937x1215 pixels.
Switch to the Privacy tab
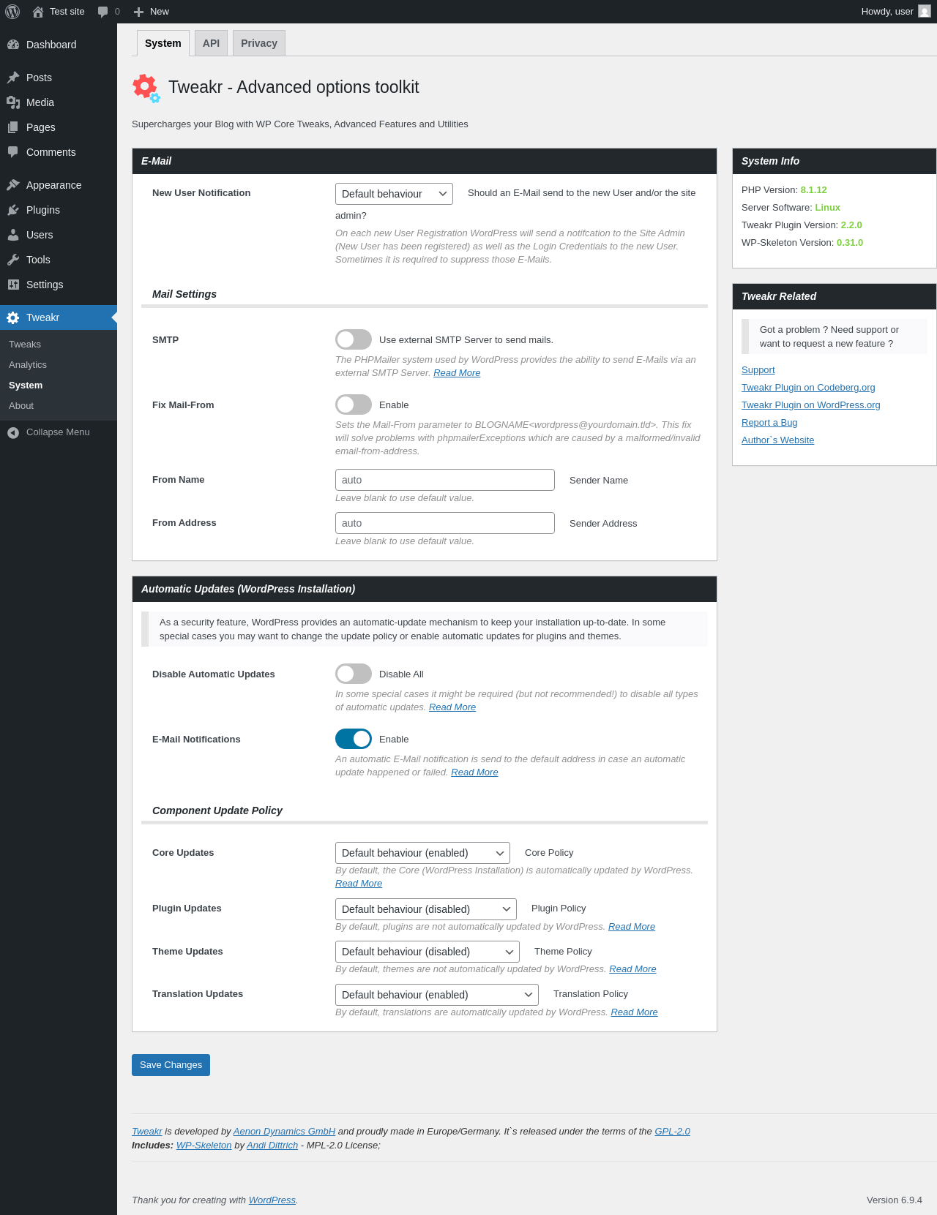click(x=259, y=43)
